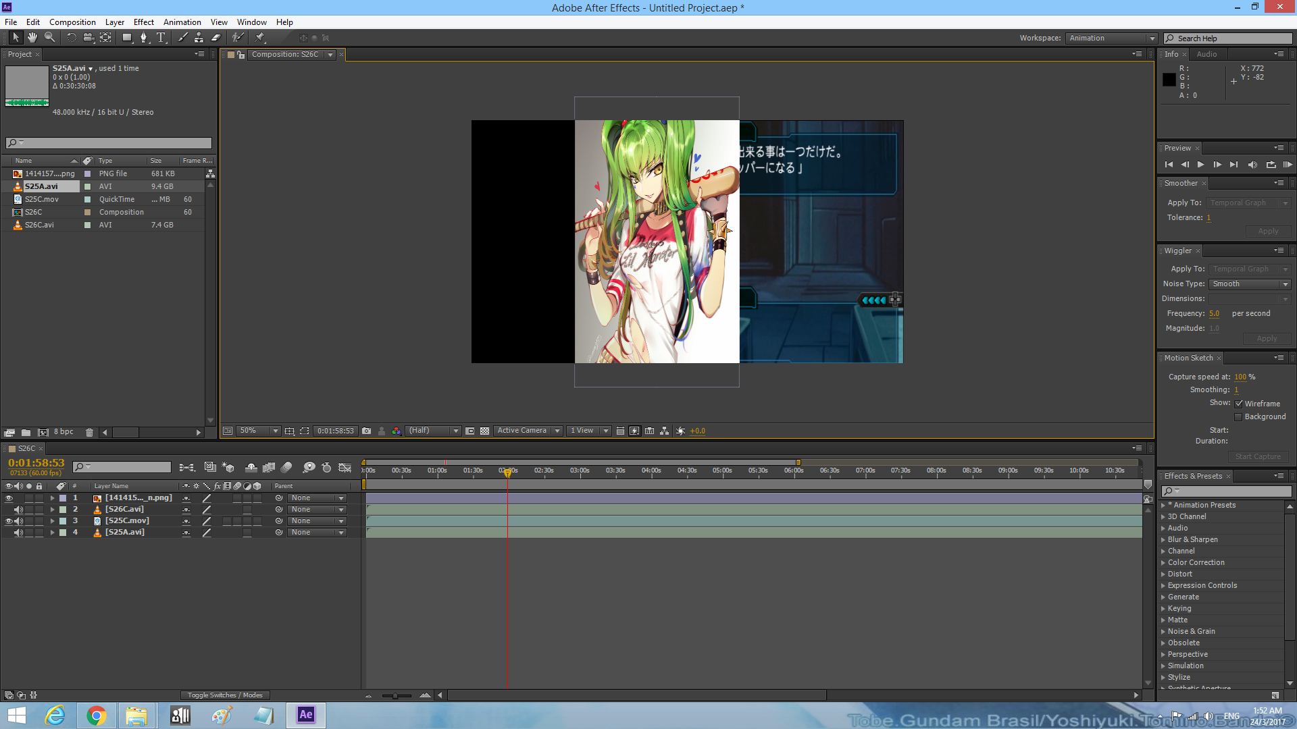This screenshot has height=729, width=1297.
Task: Select the Rotation tool
Action: point(71,38)
